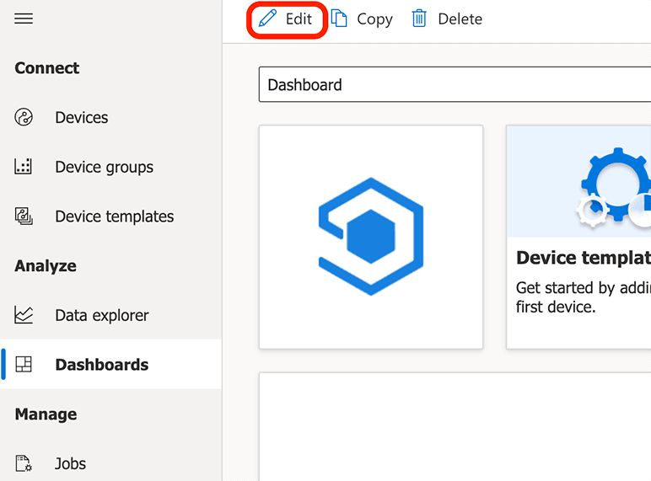Click the Device templates tile heading
651x481 pixels.
point(584,258)
